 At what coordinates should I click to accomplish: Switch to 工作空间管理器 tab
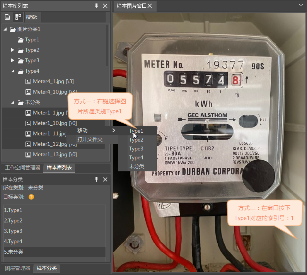[x=22, y=167]
